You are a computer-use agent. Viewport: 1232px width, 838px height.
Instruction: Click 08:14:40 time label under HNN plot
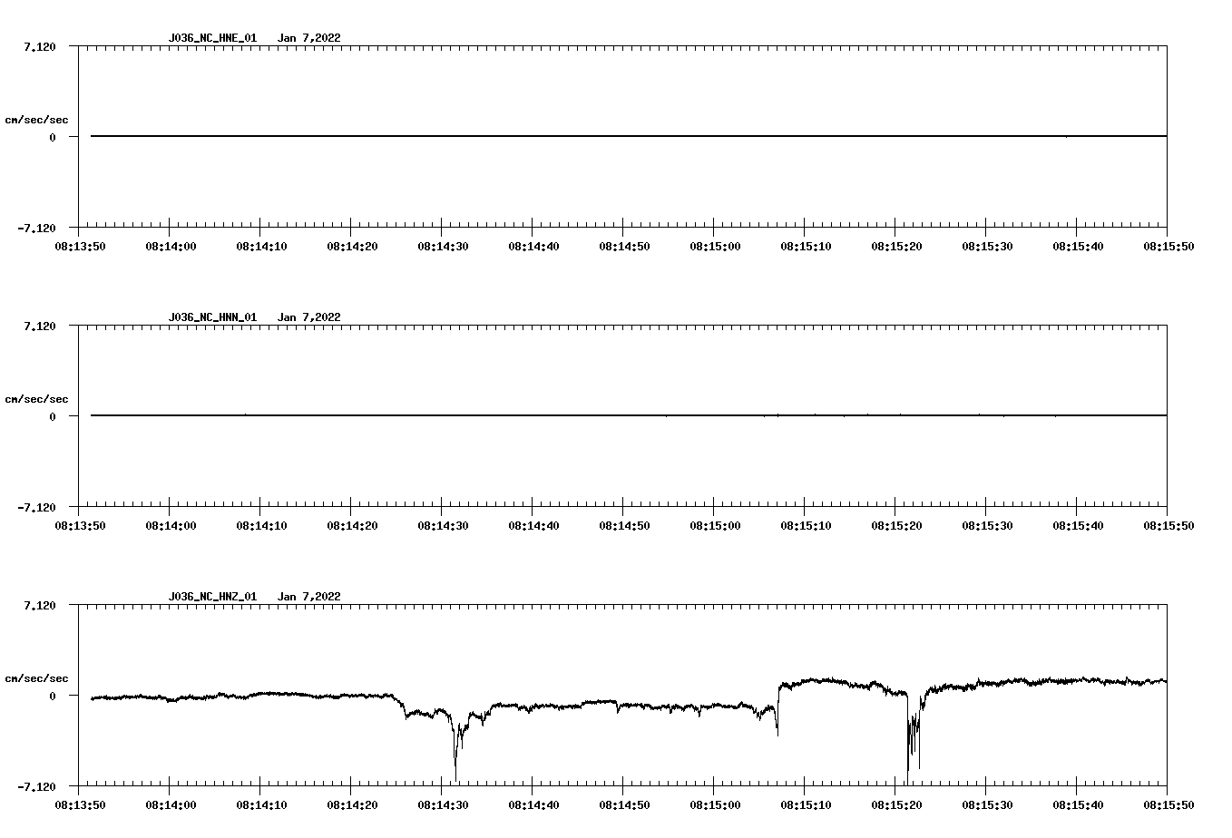[x=533, y=525]
